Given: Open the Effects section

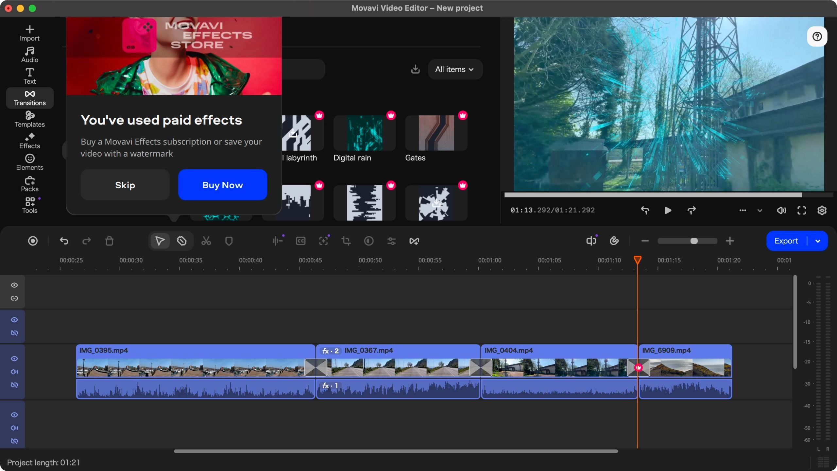Looking at the screenshot, I should [x=29, y=141].
